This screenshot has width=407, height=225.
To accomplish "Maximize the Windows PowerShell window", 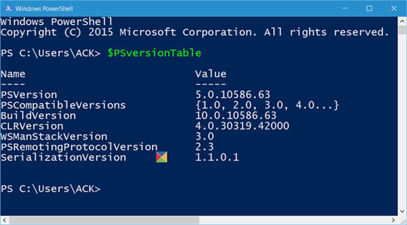I will click(x=369, y=8).
